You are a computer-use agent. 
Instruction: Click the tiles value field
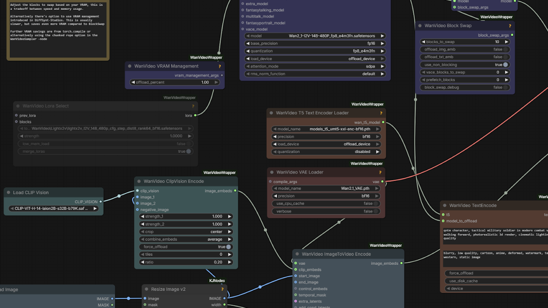click(x=186, y=255)
